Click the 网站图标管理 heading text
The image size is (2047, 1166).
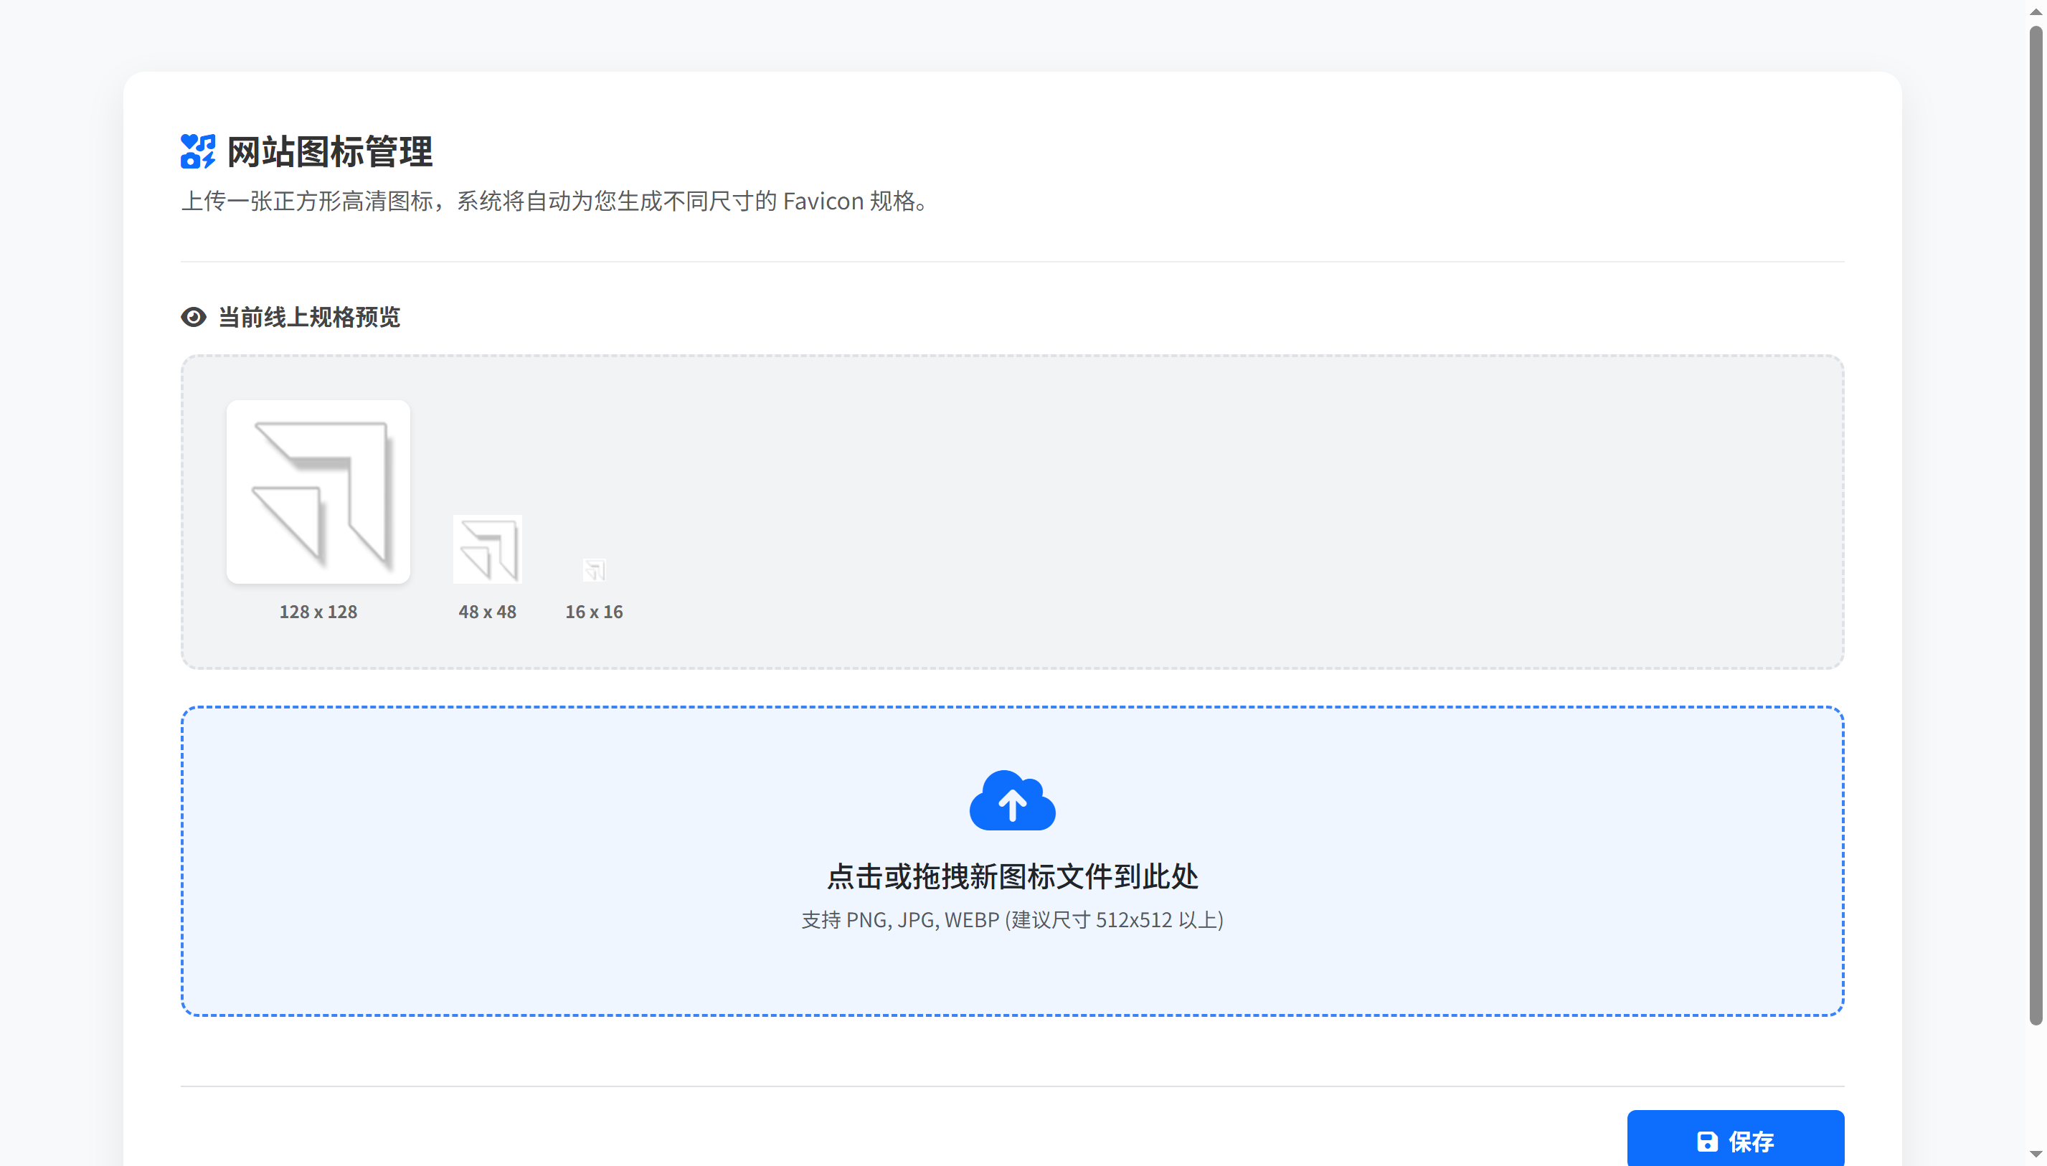pos(328,152)
